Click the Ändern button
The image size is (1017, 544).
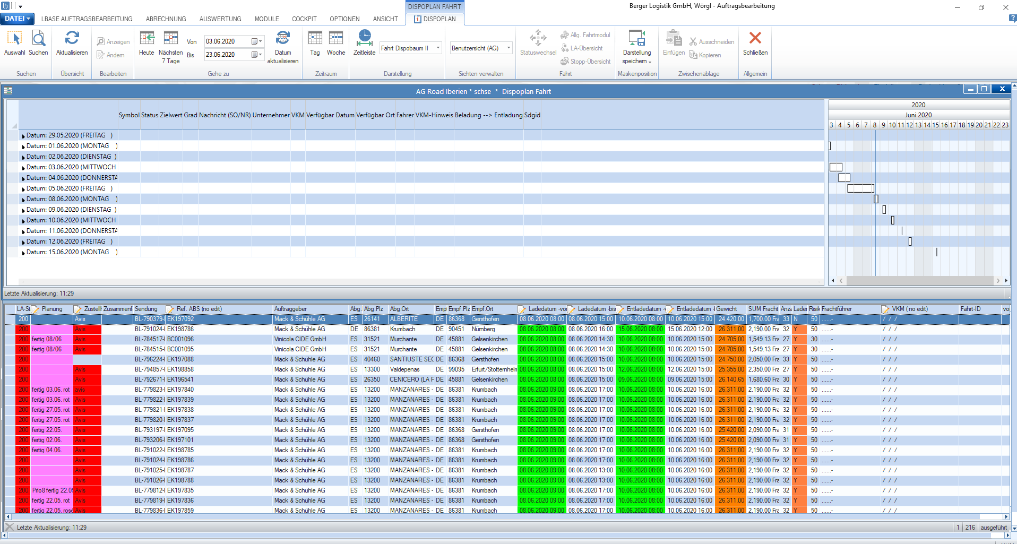pyautogui.click(x=110, y=55)
